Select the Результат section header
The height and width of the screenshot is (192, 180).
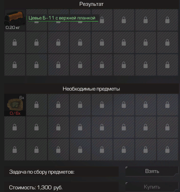click(x=91, y=4)
